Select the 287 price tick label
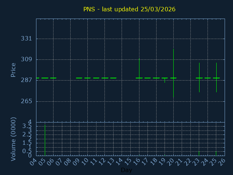The height and width of the screenshot is (175, 233). 26,80
